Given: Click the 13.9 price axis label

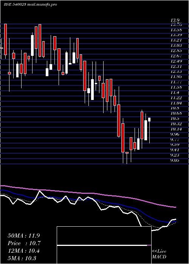Looking at the screenshot, I should pos(175,20).
